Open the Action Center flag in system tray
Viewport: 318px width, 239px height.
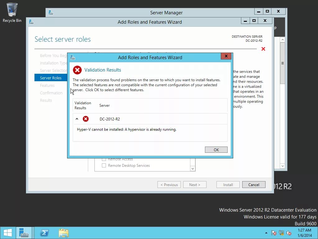click(274, 233)
